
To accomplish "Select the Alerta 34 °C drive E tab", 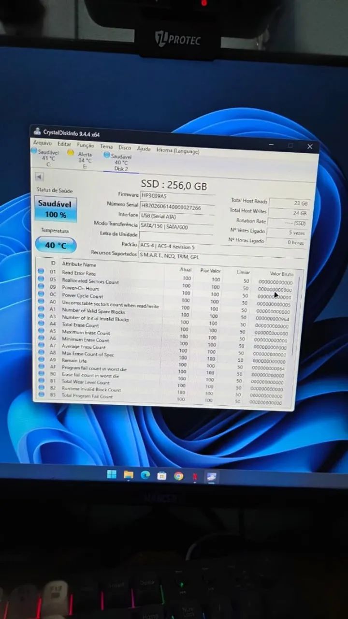I will pos(82,160).
